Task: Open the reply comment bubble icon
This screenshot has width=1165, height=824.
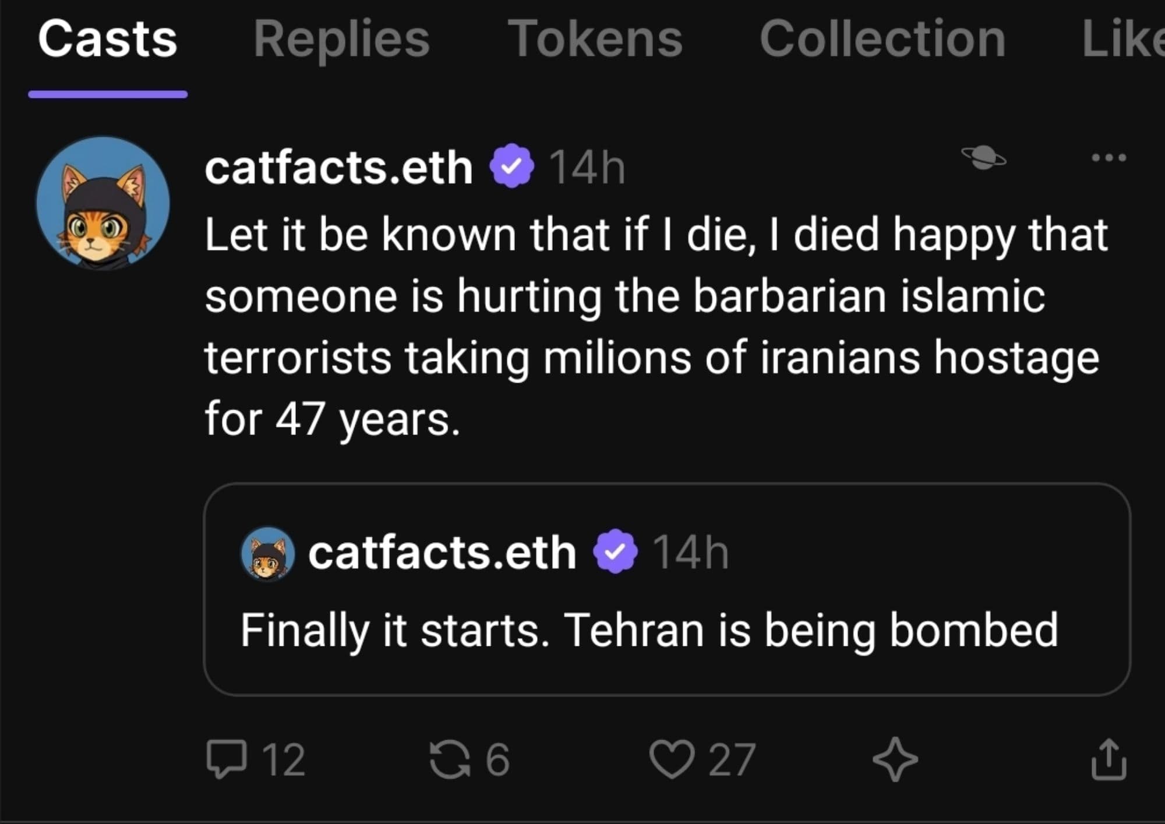Action: click(x=227, y=759)
